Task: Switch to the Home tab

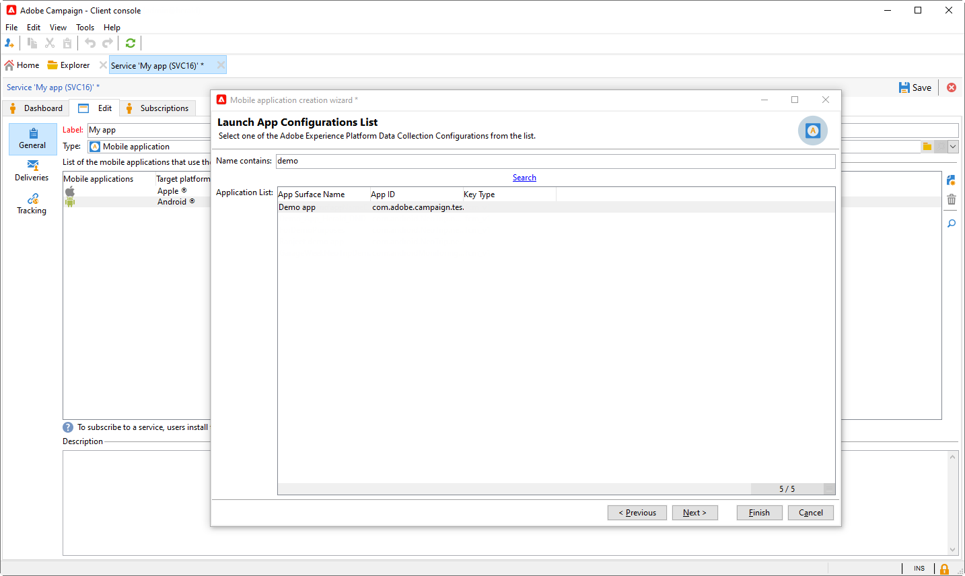Action: (22, 65)
